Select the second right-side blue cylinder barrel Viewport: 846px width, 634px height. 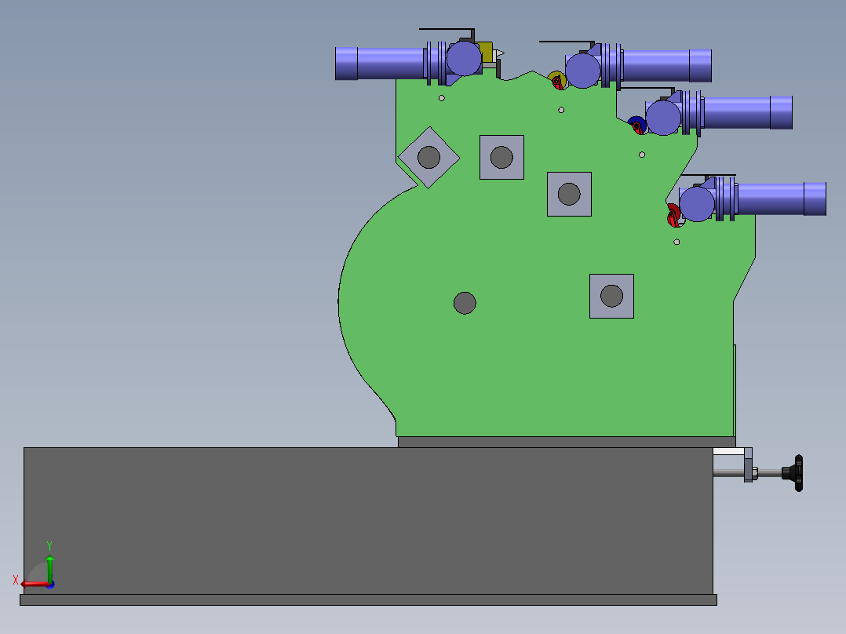click(x=748, y=112)
